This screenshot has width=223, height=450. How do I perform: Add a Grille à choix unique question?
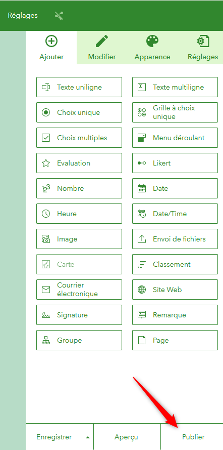(175, 112)
